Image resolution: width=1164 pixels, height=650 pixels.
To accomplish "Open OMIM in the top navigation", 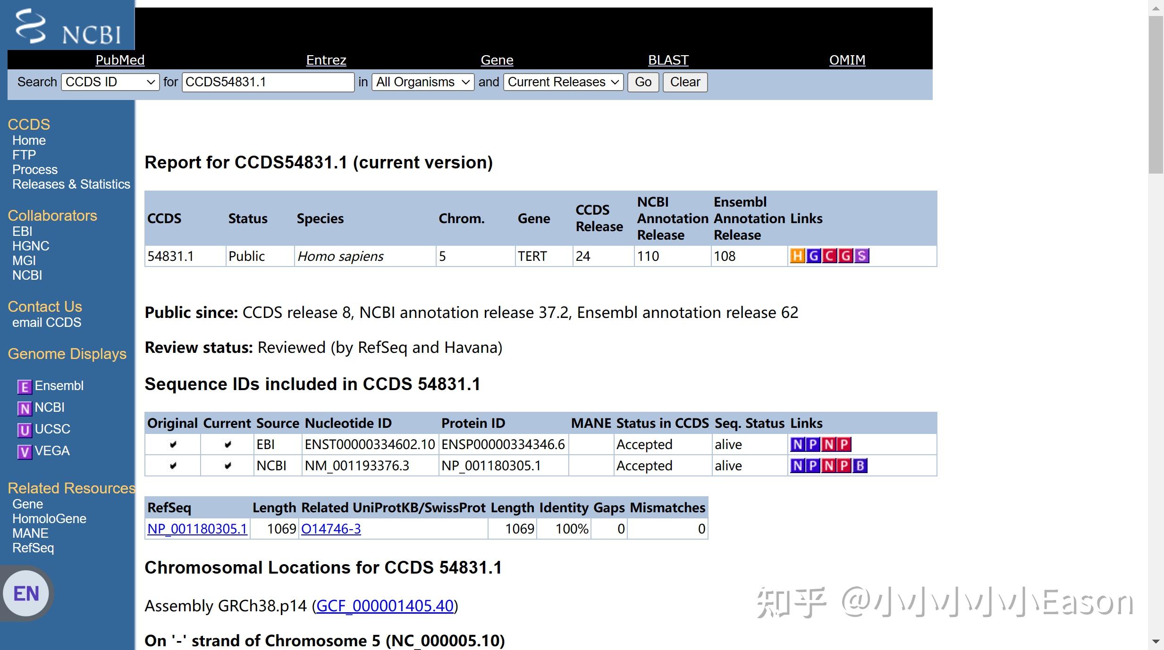I will [x=847, y=60].
